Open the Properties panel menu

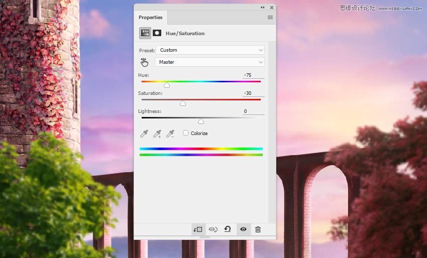(270, 17)
